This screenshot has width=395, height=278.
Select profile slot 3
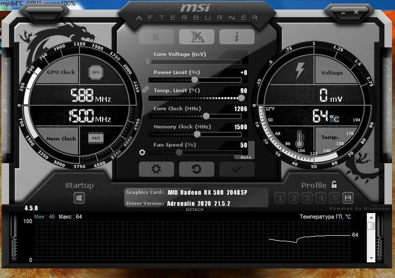coord(307,198)
